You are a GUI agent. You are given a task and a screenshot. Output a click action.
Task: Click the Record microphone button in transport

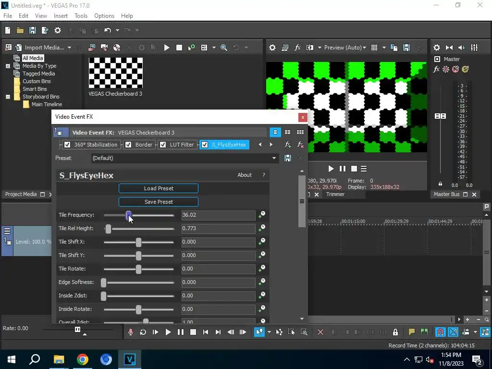coord(131,332)
